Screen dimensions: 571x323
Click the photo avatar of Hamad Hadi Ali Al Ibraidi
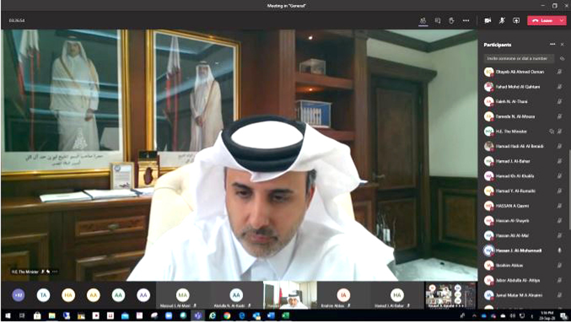[x=489, y=147]
